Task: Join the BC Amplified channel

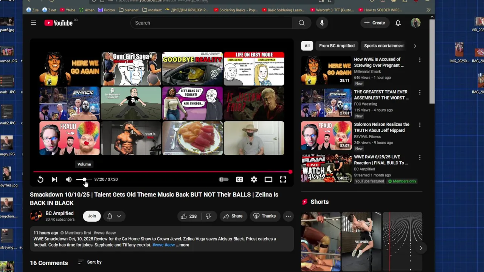Action: [x=92, y=216]
